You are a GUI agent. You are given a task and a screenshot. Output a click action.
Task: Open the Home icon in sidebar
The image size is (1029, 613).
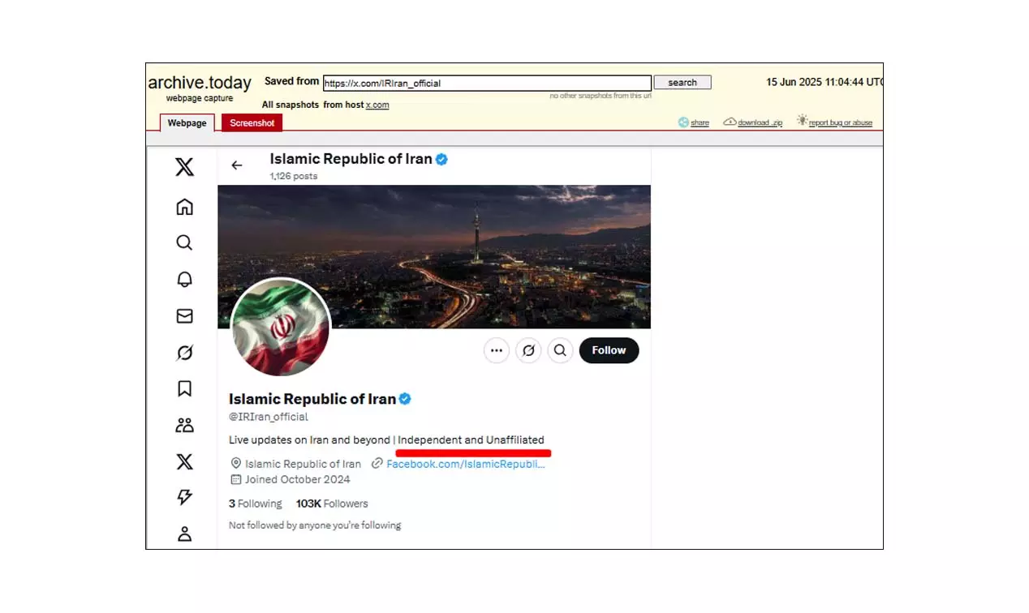[x=184, y=207]
